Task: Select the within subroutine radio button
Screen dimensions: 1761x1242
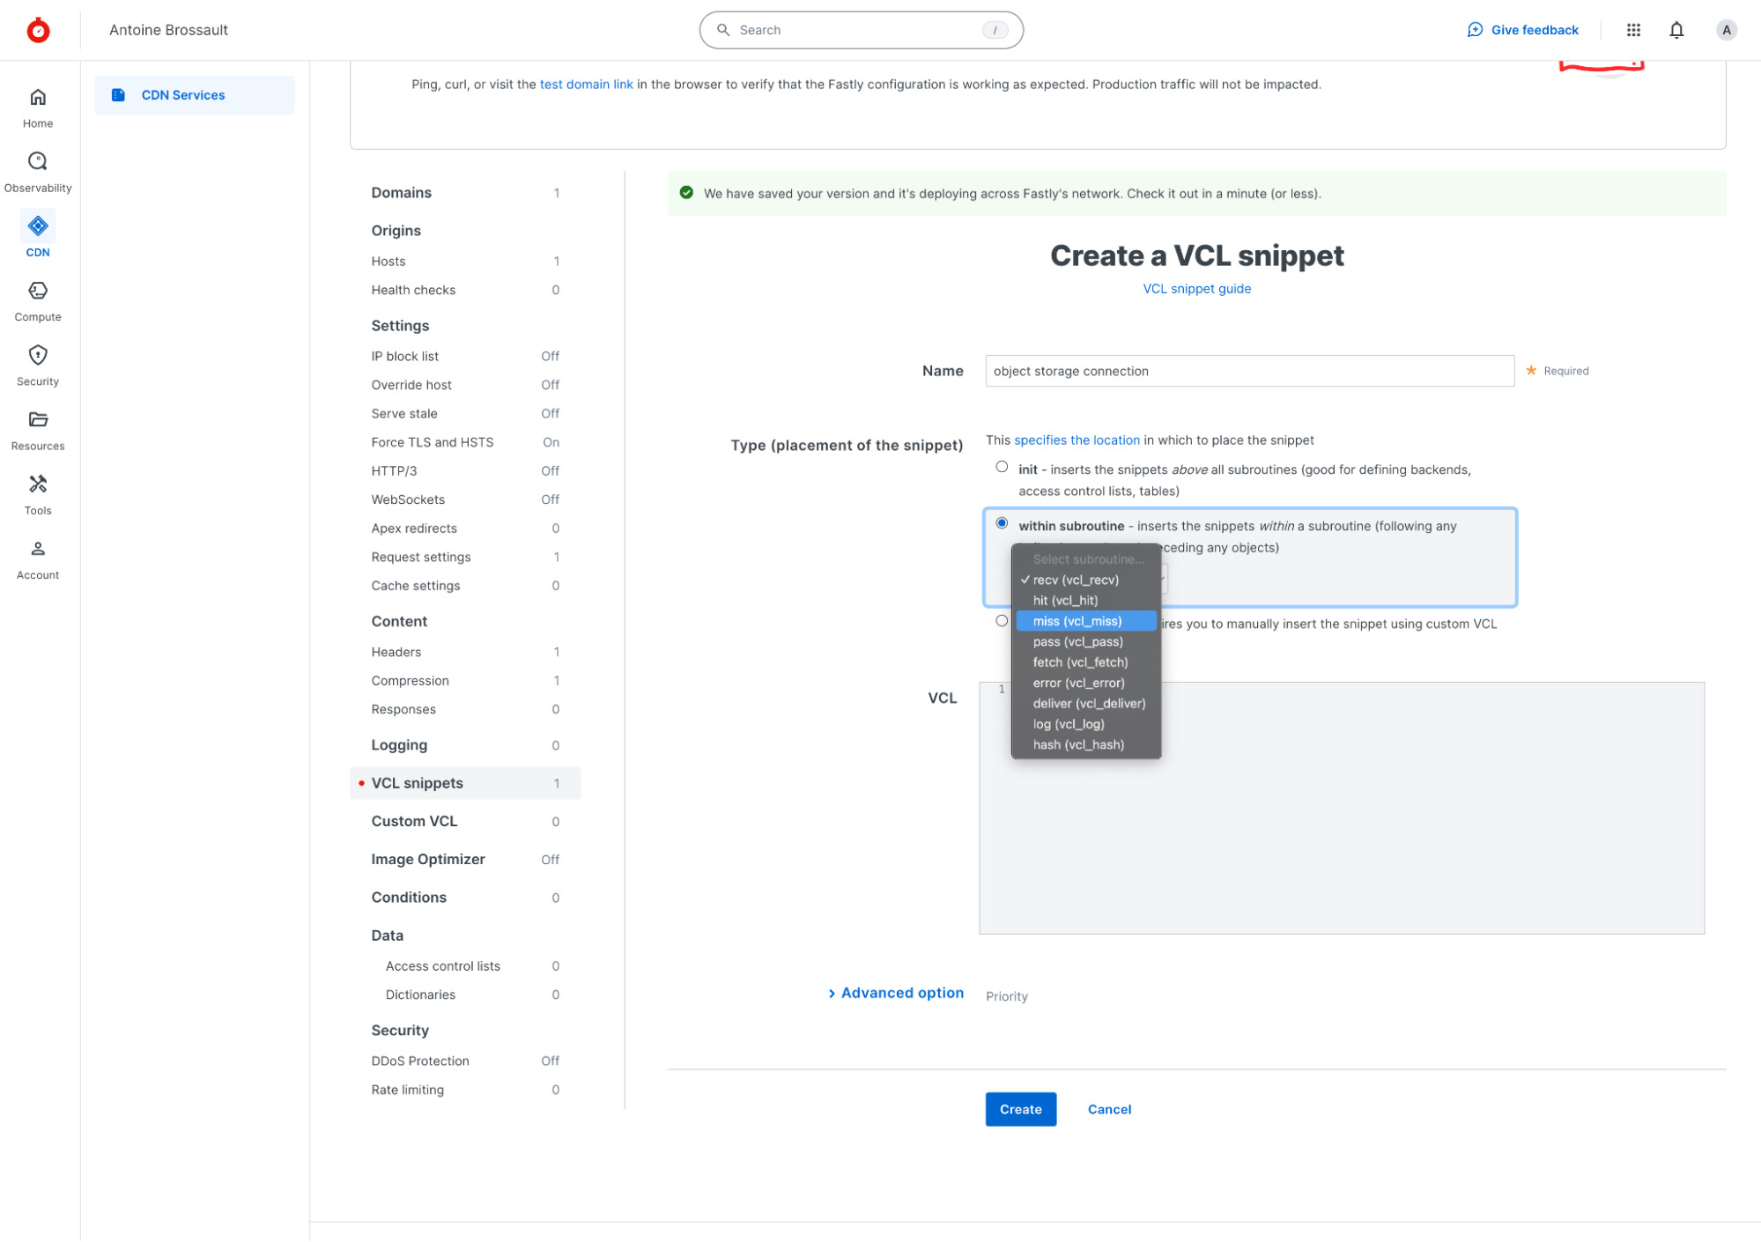Action: coord(1002,523)
